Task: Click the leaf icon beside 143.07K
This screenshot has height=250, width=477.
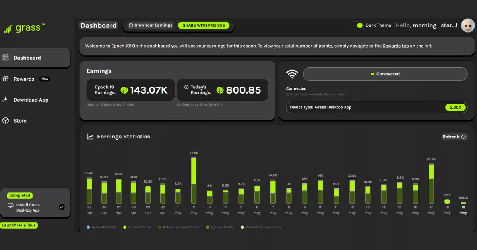Action: point(124,90)
